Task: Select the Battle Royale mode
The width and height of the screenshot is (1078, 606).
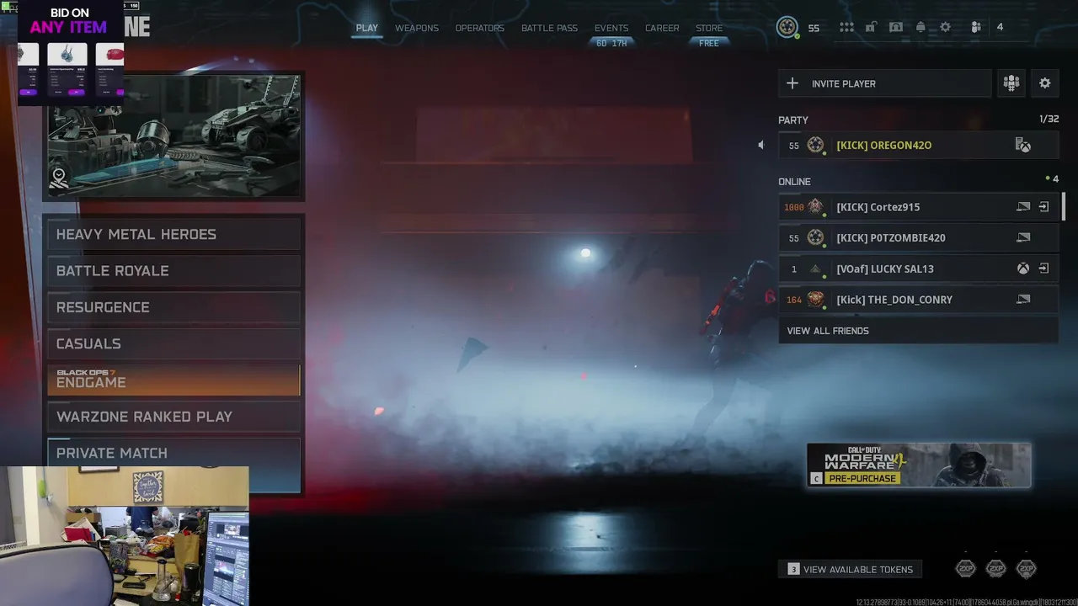Action: coord(173,271)
